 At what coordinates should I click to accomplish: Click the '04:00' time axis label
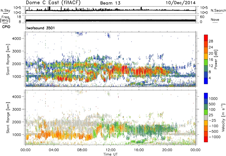(54, 150)
